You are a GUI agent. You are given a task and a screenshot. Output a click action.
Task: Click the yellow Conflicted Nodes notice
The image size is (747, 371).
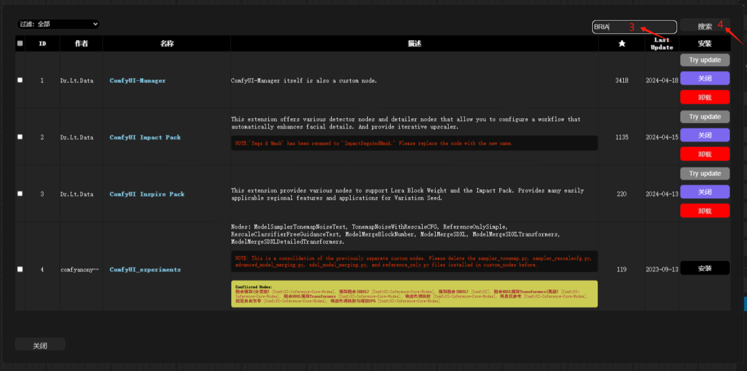(x=414, y=294)
